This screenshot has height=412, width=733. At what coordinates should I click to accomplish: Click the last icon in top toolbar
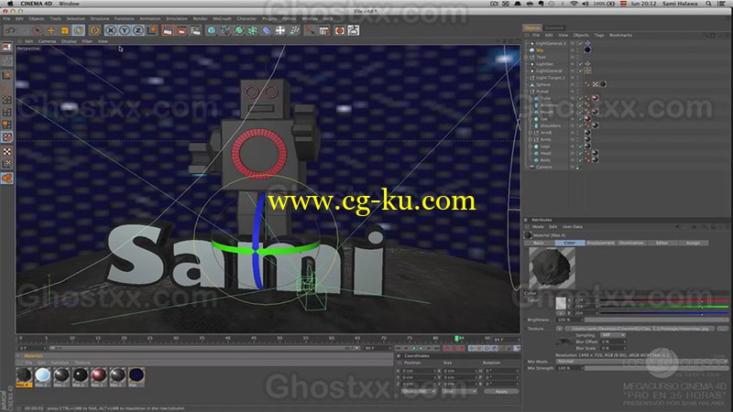354,30
